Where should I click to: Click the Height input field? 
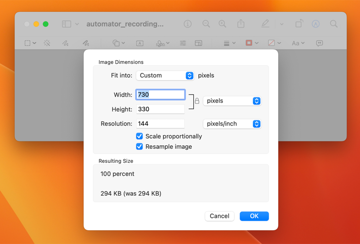[160, 109]
